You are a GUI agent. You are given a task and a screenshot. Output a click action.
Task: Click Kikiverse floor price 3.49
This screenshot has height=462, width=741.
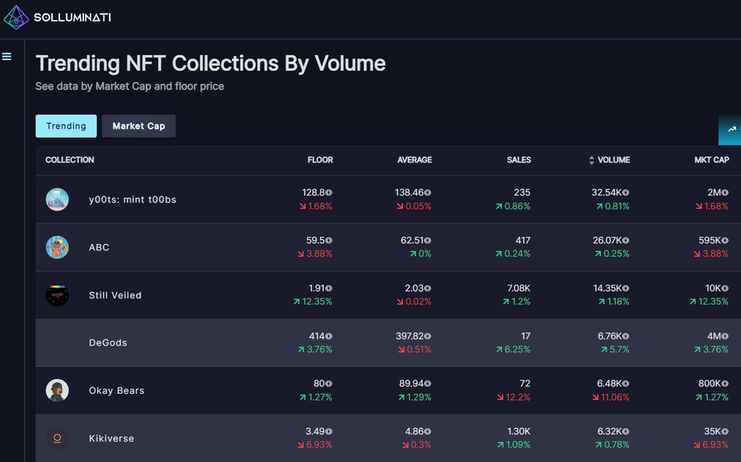(x=320, y=432)
